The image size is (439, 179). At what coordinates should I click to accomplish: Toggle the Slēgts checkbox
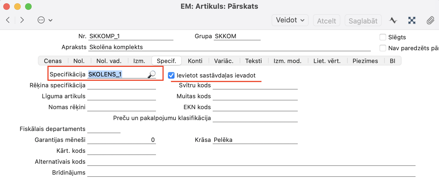383,37
